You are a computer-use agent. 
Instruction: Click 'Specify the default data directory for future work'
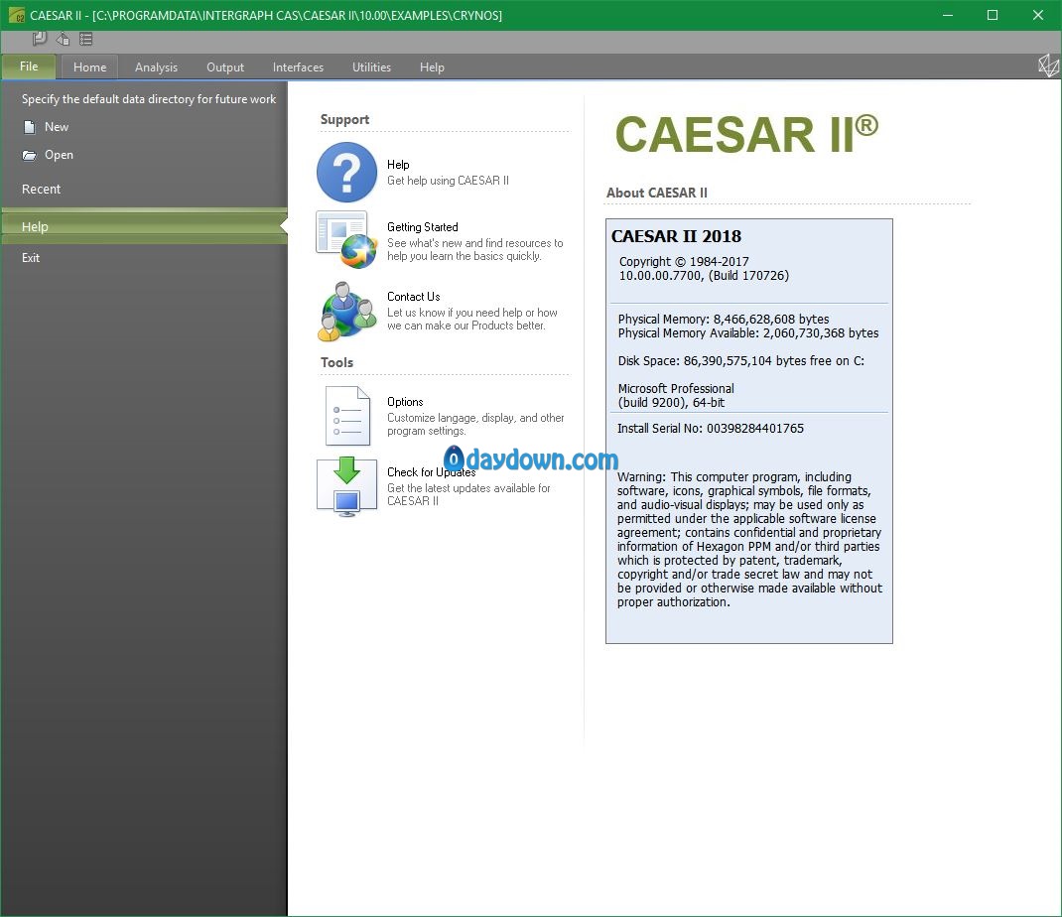pyautogui.click(x=149, y=99)
